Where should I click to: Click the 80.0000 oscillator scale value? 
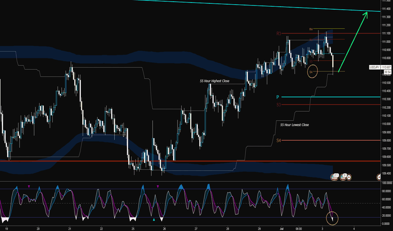point(386,191)
